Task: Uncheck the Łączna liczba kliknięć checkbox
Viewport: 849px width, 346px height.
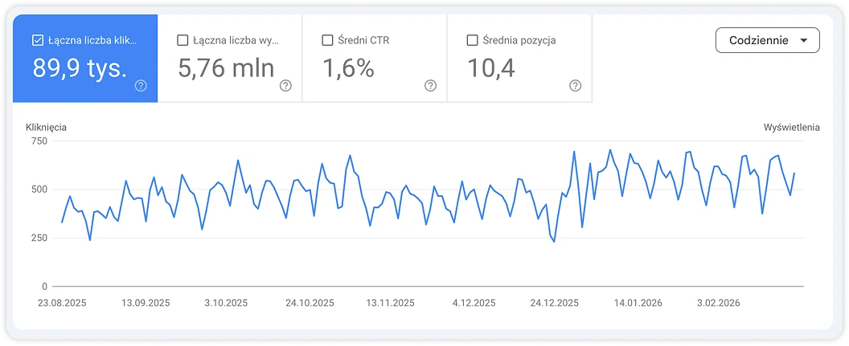Action: [37, 40]
